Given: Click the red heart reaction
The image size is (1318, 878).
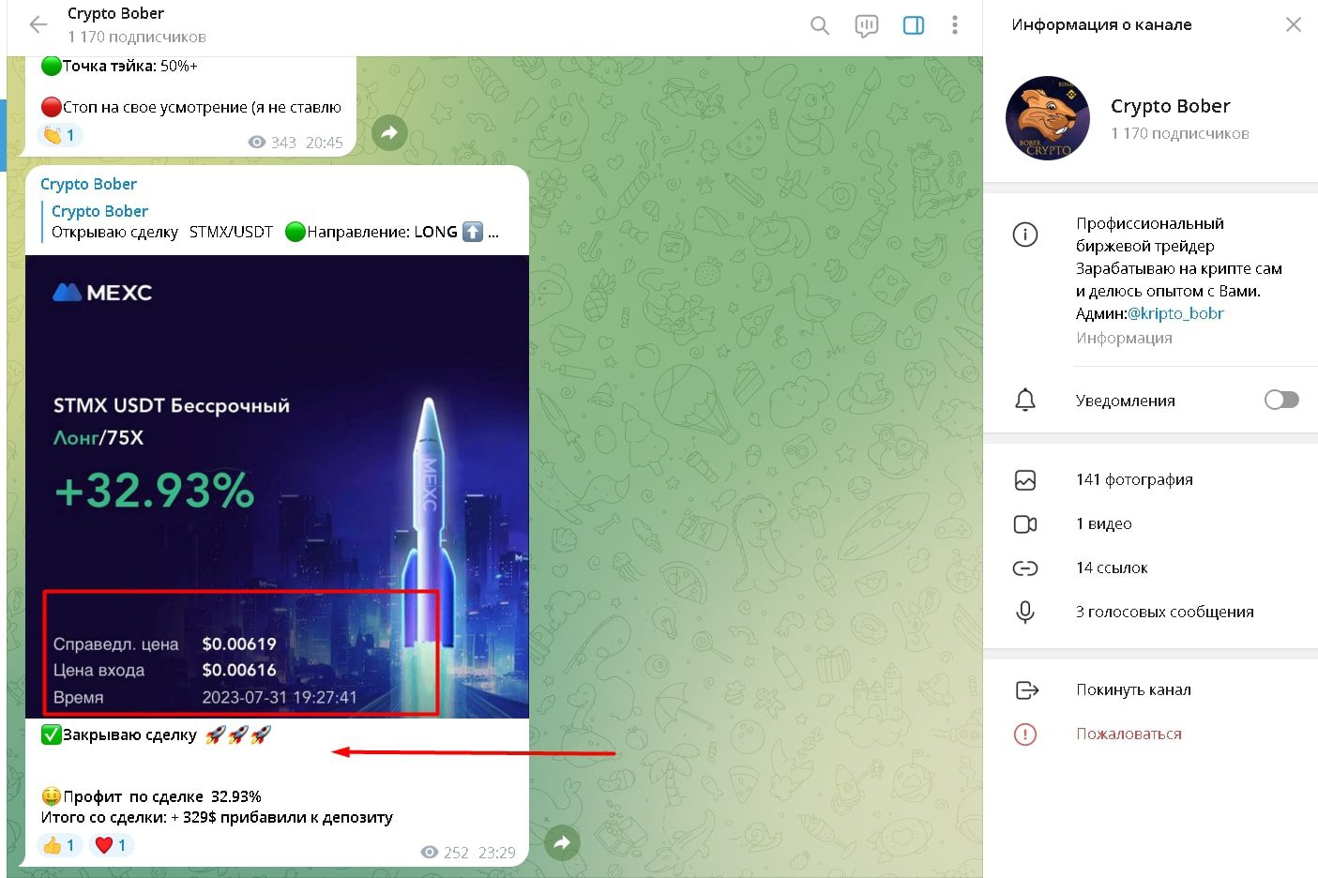Looking at the screenshot, I should click(111, 845).
